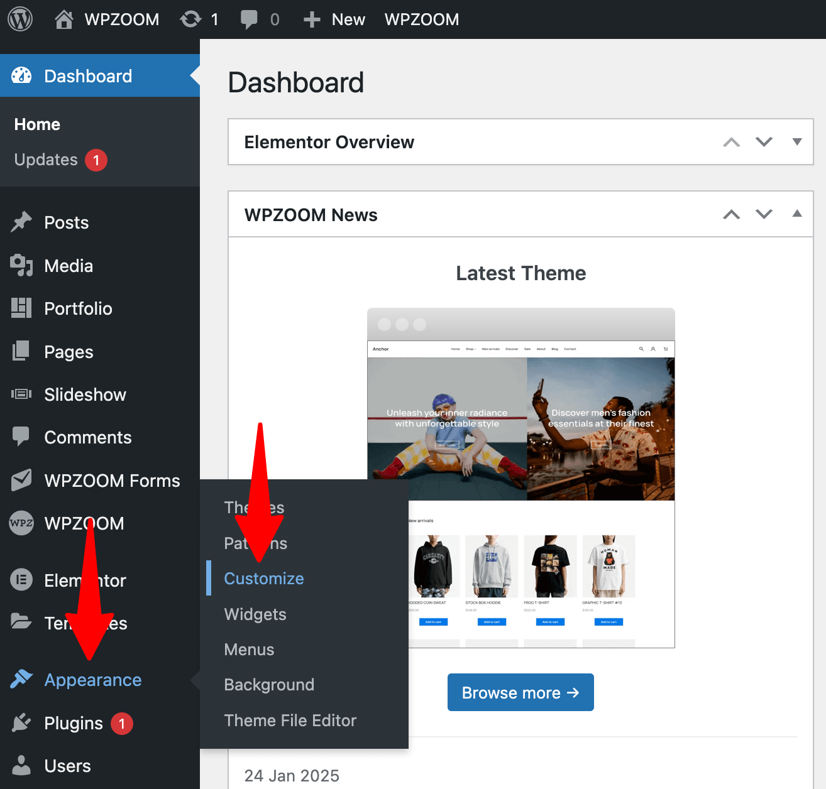Select Customize in Appearance flyout
This screenshot has width=826, height=789.
click(264, 579)
